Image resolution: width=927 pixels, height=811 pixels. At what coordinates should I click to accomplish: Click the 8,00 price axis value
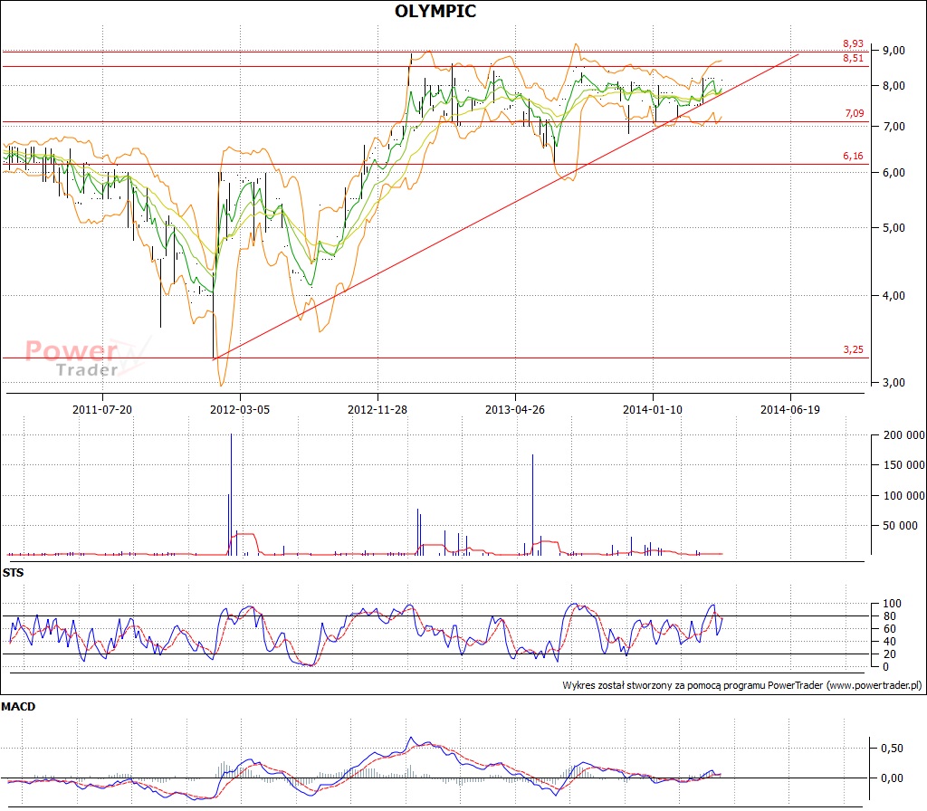coord(894,86)
